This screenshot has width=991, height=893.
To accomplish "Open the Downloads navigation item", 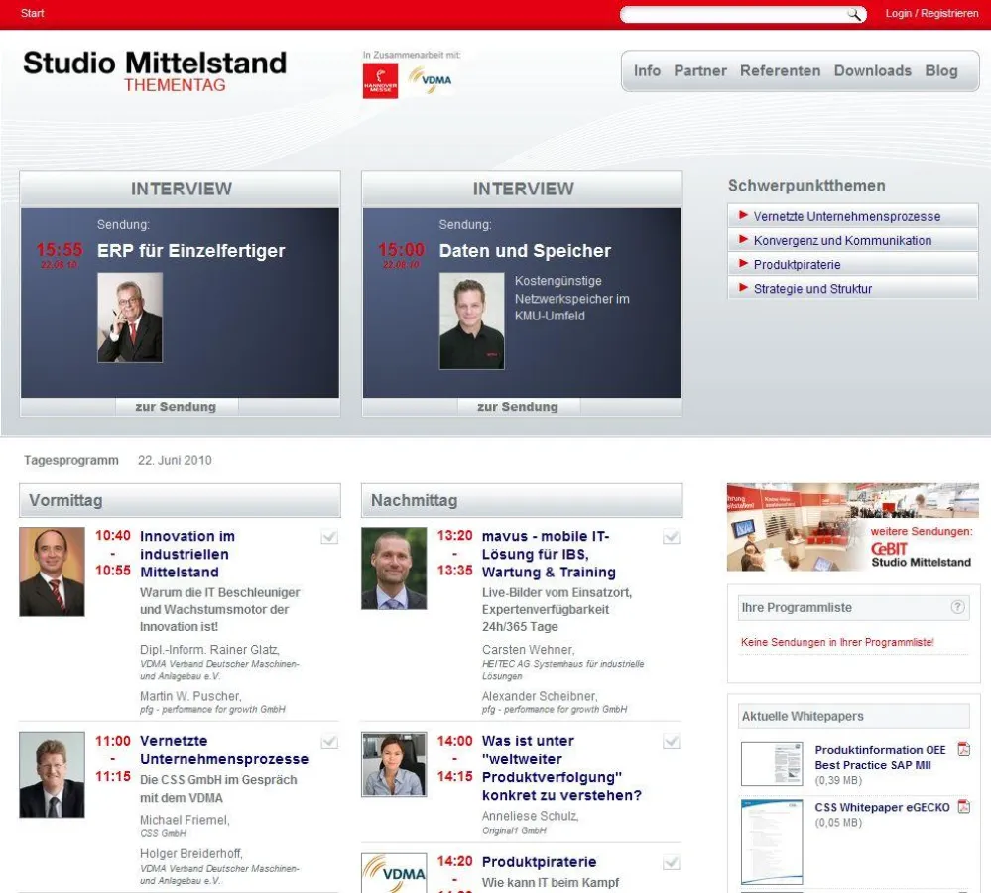I will tap(873, 70).
